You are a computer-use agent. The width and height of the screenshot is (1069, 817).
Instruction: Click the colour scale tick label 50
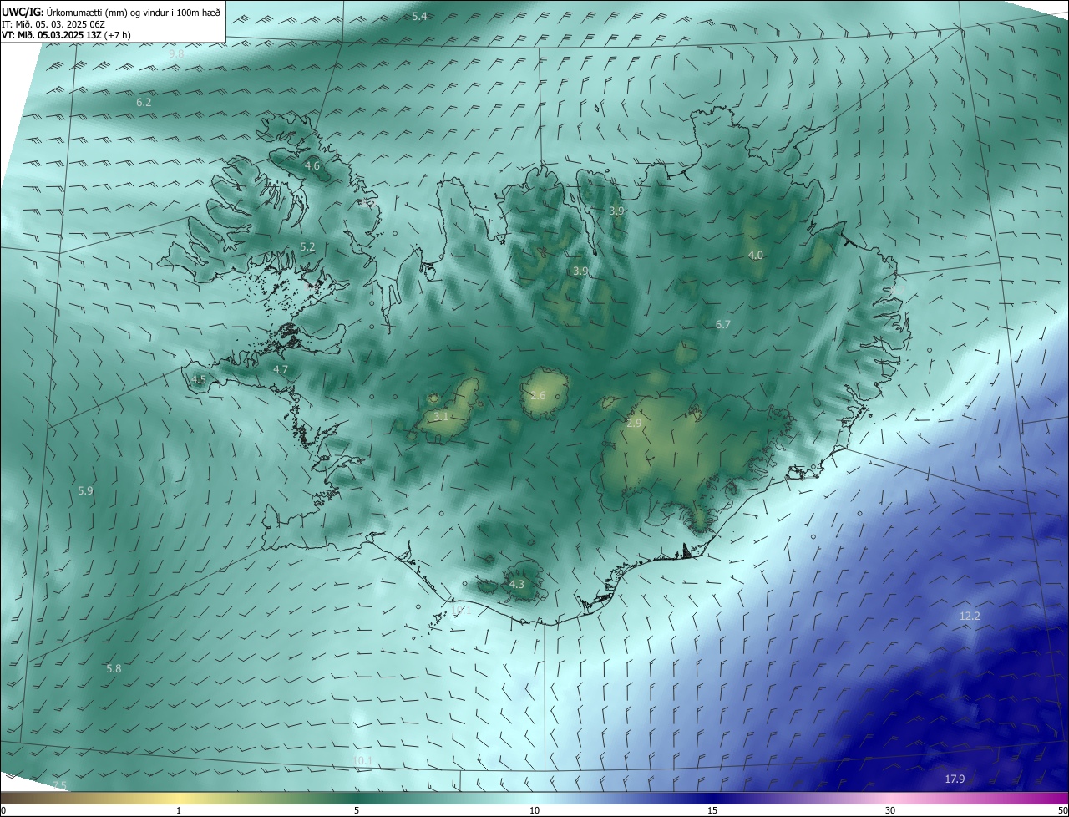point(1063,810)
